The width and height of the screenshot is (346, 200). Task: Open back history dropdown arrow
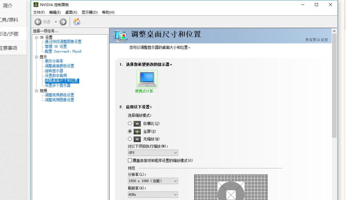[56, 22]
